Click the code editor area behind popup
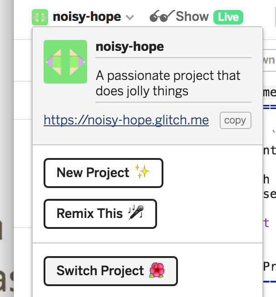Image resolution: width=276 pixels, height=297 pixels. pos(269,170)
